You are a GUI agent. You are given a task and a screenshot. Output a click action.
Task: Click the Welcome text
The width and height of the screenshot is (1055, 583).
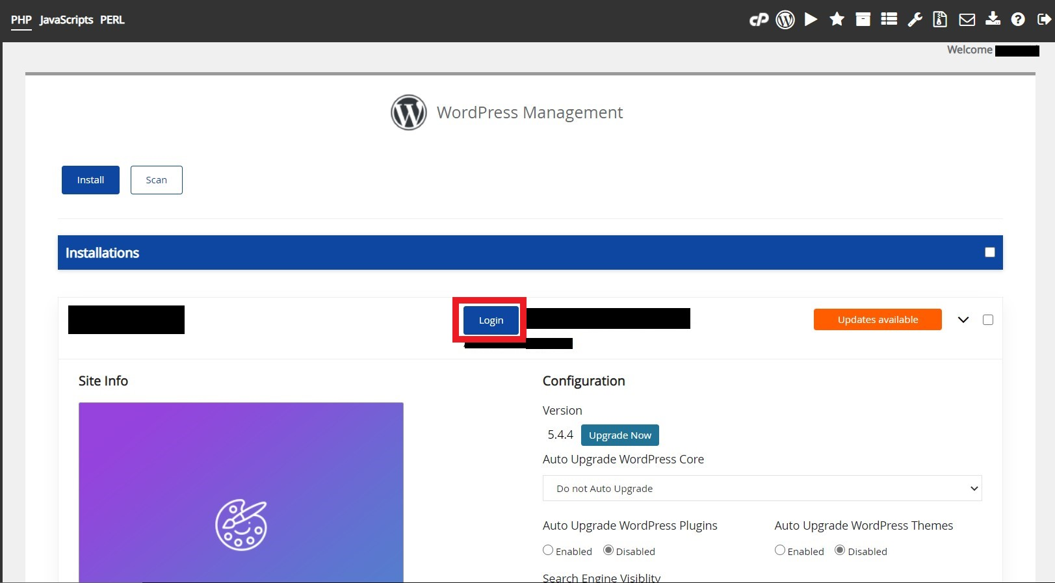969,50
